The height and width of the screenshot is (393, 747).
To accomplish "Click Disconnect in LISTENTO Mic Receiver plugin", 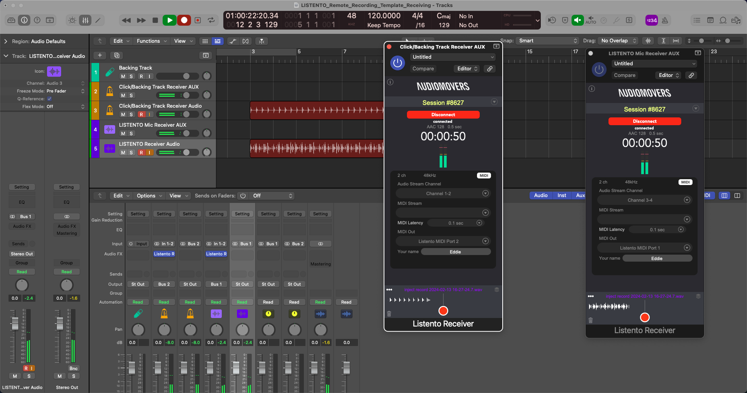I will coord(645,121).
